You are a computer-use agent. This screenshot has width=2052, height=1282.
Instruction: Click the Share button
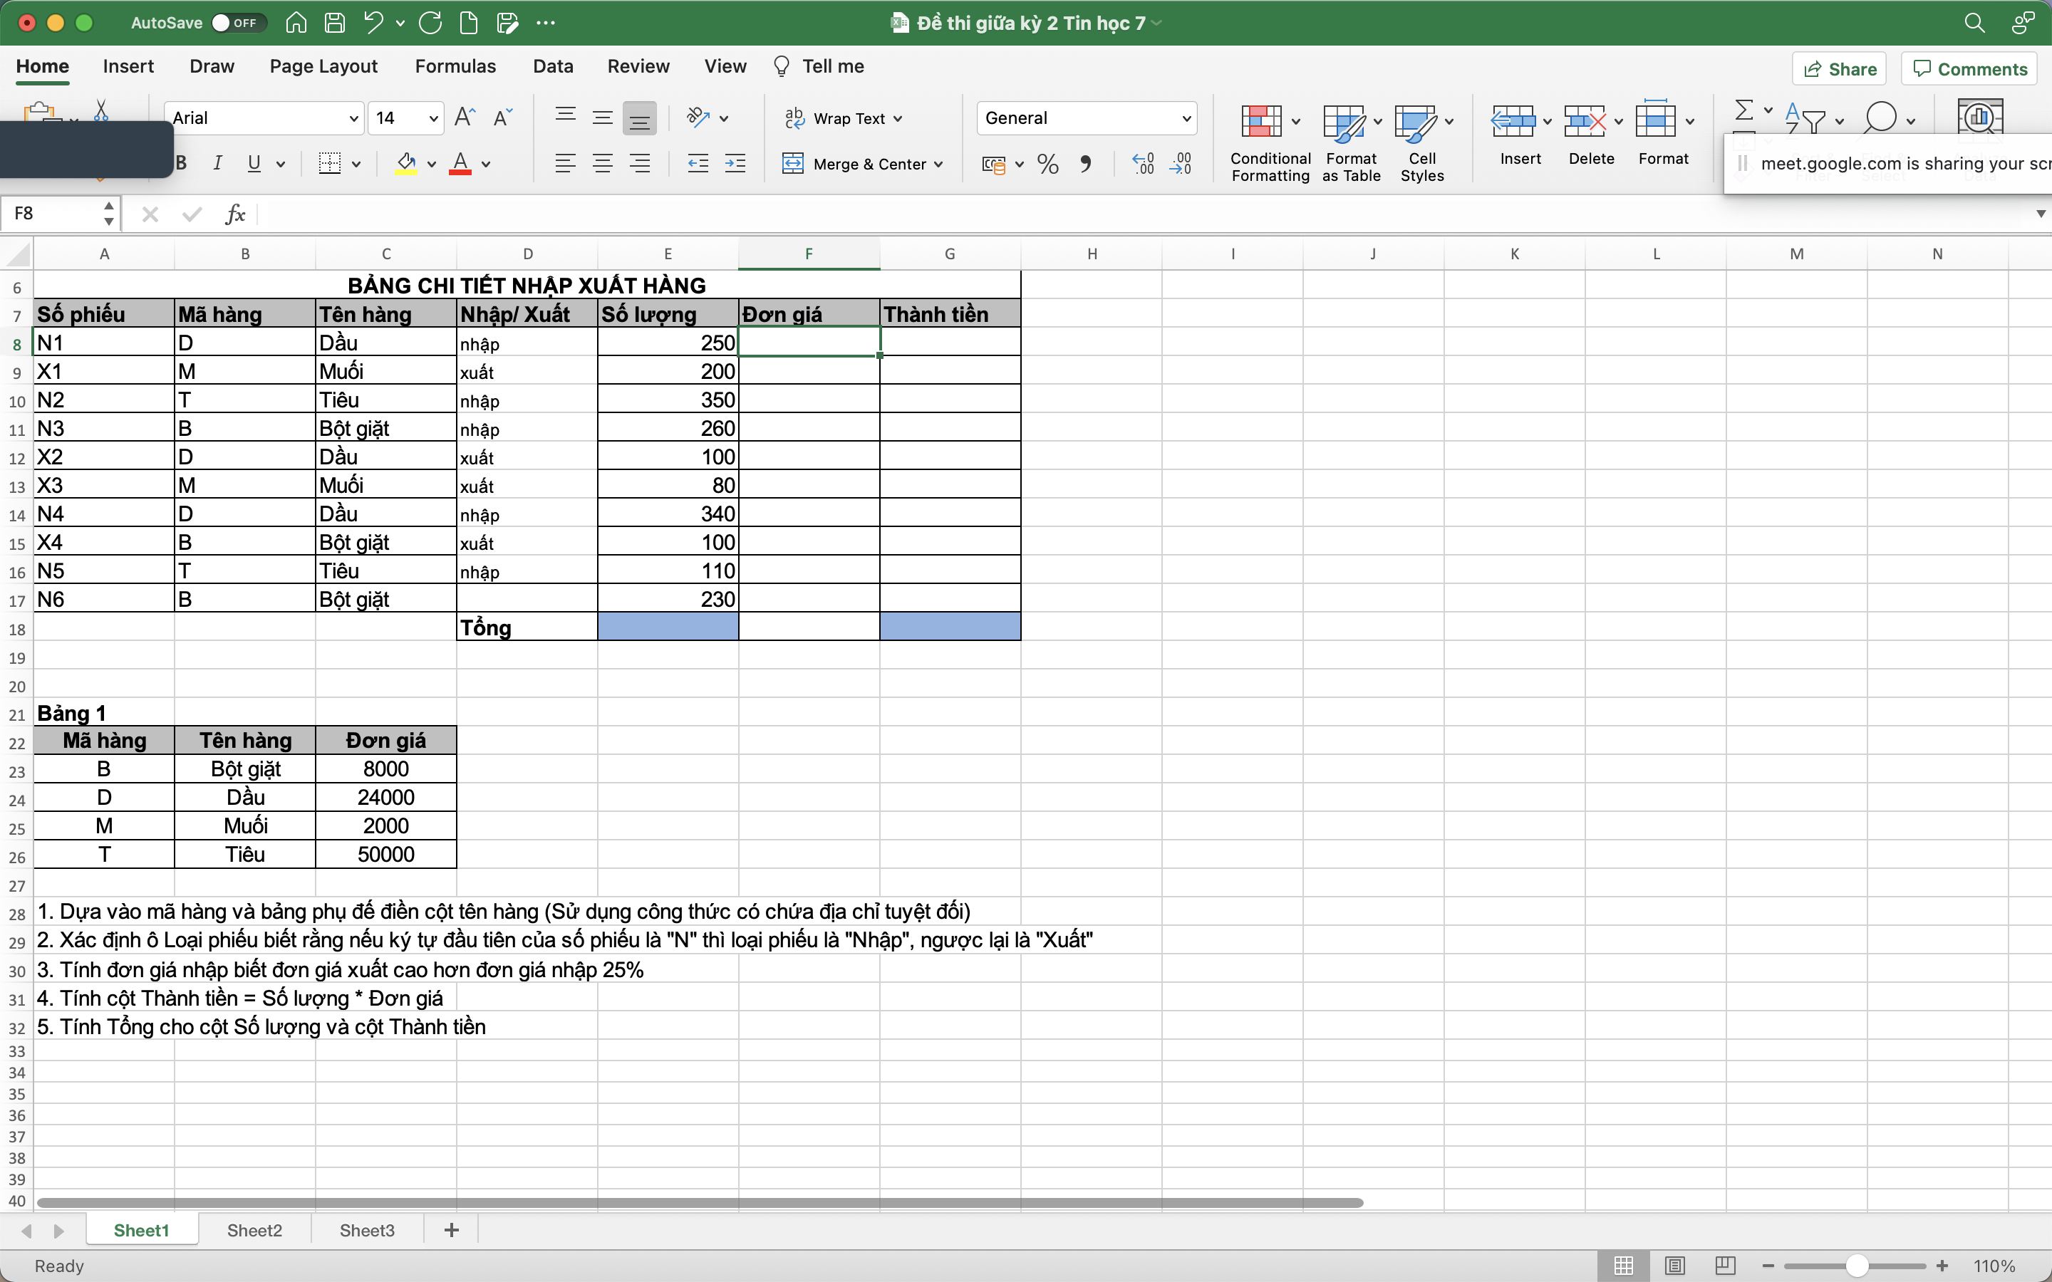coord(1838,70)
